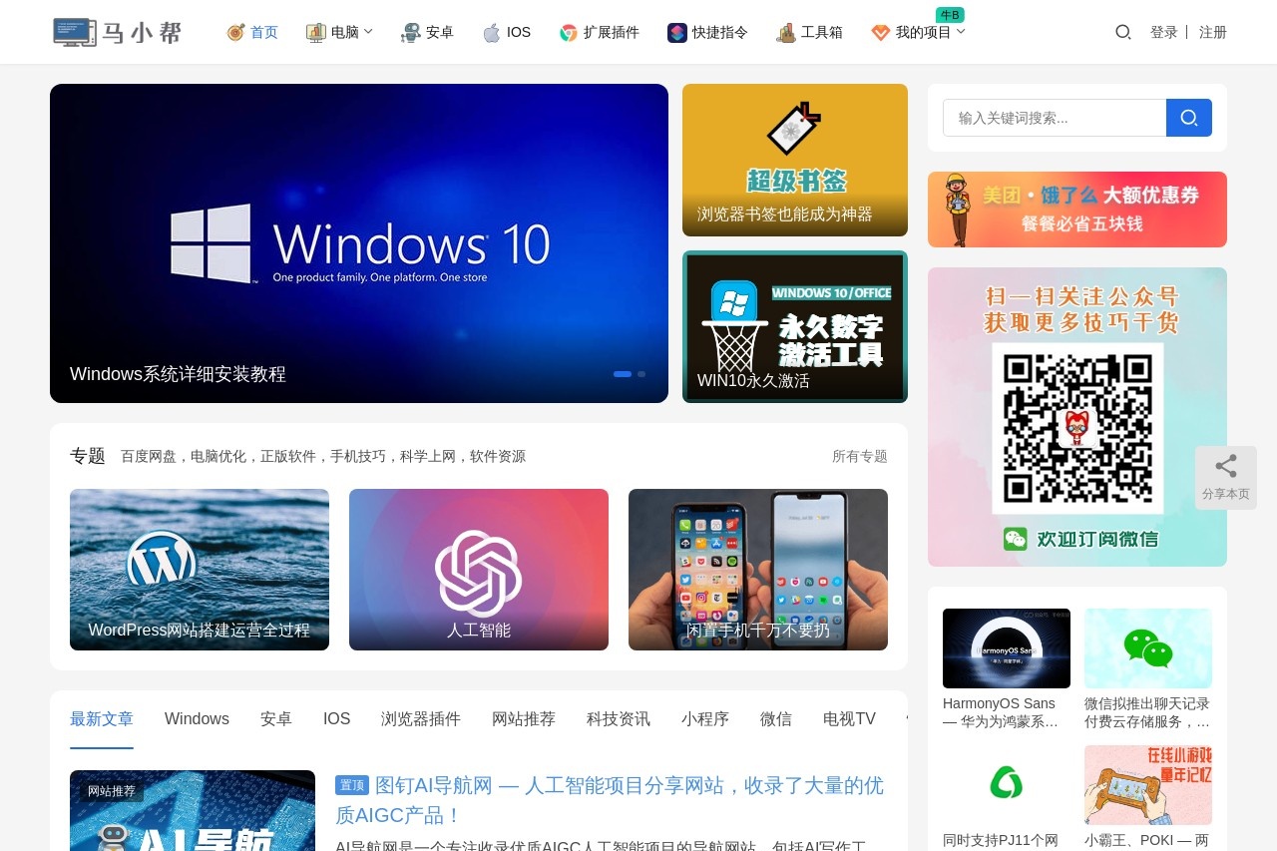Open the 超级书签 card
The image size is (1277, 851).
[795, 160]
